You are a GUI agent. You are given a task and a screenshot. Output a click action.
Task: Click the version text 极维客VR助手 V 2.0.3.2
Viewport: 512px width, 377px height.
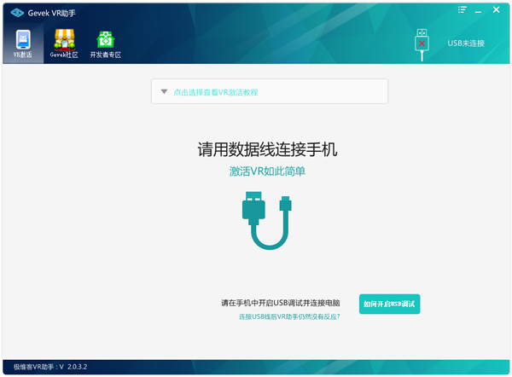(50, 367)
